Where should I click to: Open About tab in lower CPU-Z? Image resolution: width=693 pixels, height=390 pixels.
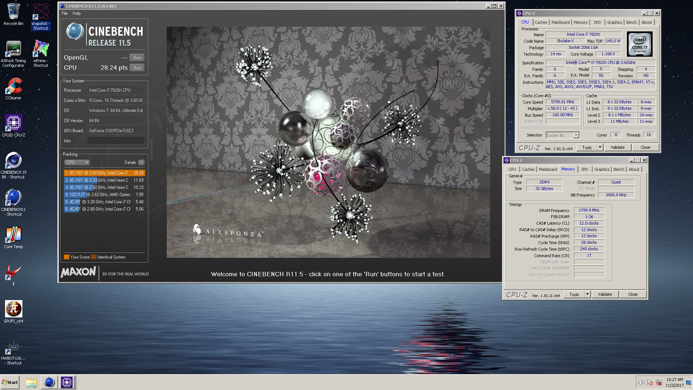click(x=634, y=169)
